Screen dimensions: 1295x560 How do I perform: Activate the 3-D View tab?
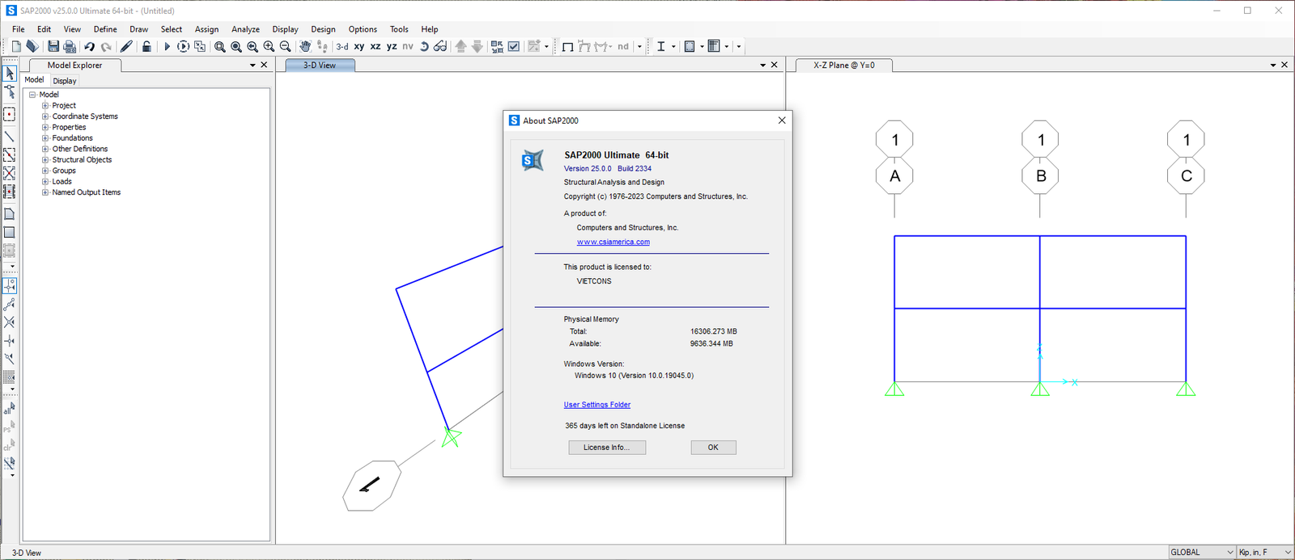(320, 65)
